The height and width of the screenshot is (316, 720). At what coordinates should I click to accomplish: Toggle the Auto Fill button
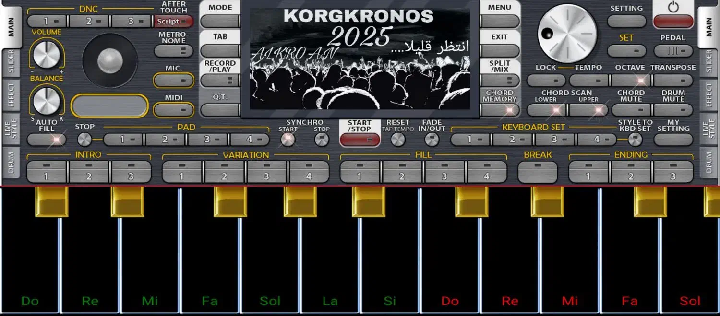pos(47,140)
